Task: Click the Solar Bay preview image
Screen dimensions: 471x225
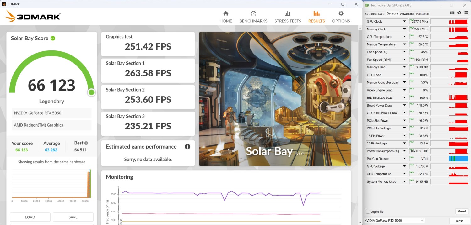Action: (275, 99)
